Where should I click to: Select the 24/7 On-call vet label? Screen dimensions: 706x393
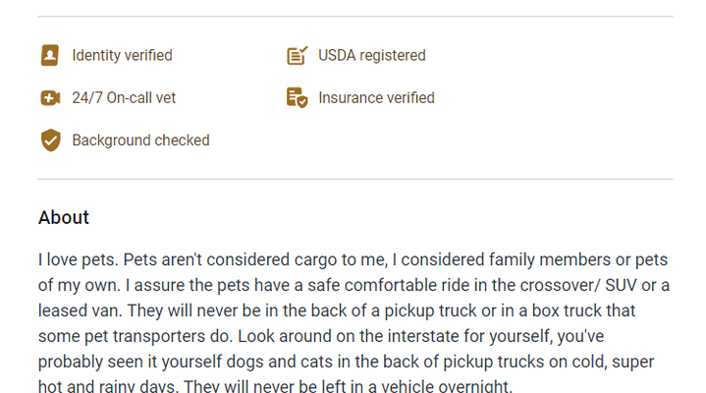tap(124, 98)
